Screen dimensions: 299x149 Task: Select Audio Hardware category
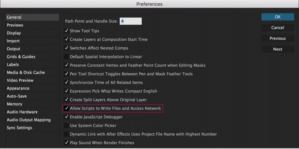pos(22,112)
